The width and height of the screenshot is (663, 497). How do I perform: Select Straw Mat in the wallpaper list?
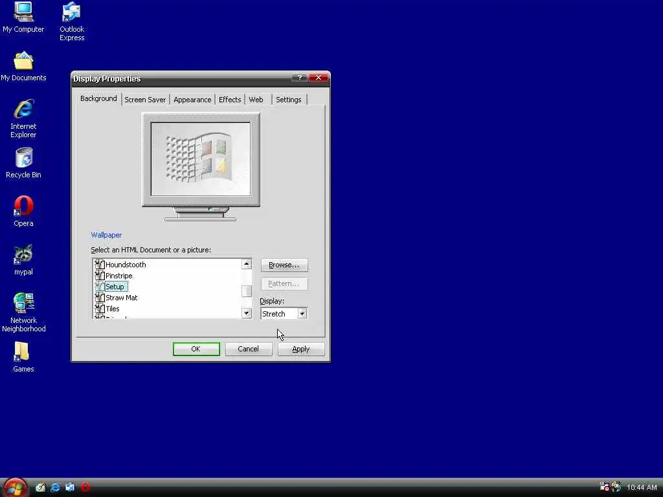[x=121, y=298]
